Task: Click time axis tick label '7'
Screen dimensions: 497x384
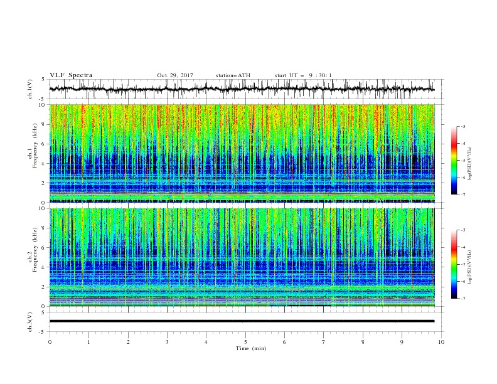Action: click(x=324, y=342)
